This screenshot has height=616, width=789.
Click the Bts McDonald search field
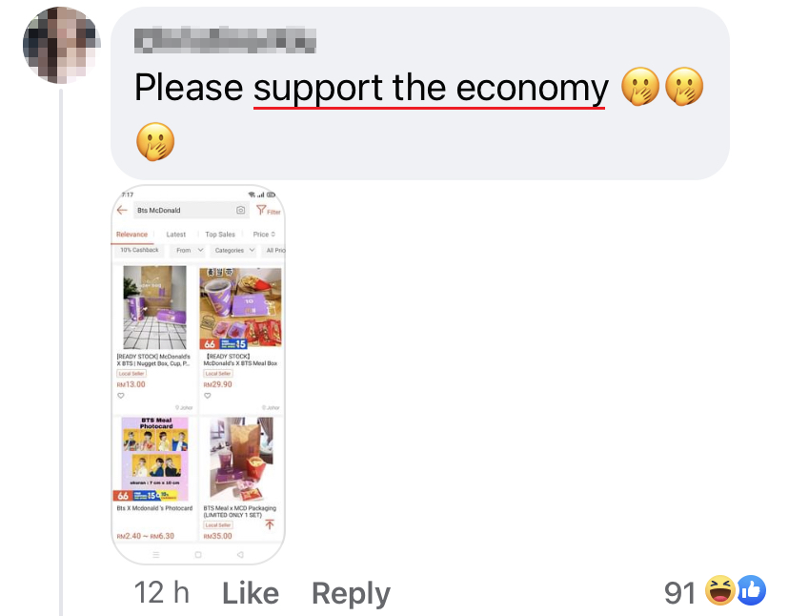pyautogui.click(x=182, y=210)
